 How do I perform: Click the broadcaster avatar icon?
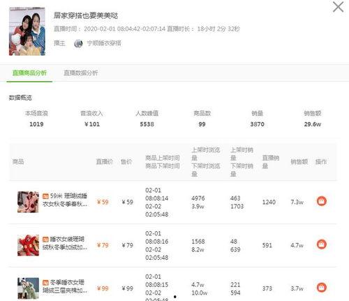coord(78,43)
